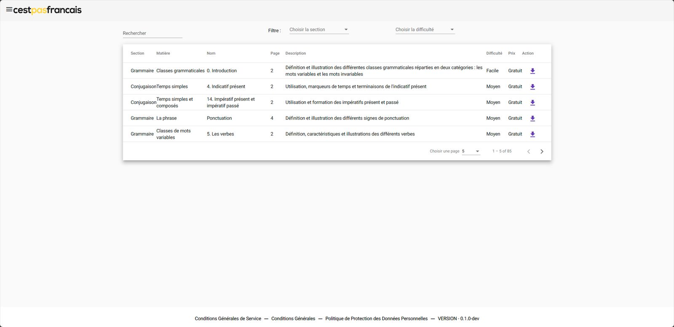Click the 'Classes de mots variables' cell
Image resolution: width=674 pixels, height=327 pixels.
[x=174, y=134]
